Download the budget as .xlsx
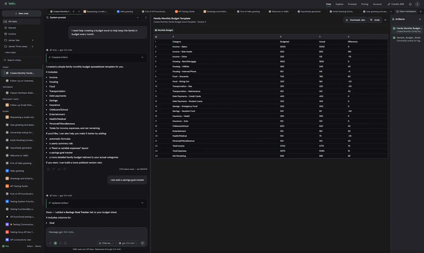 (x=355, y=20)
